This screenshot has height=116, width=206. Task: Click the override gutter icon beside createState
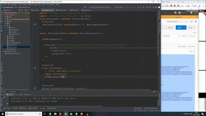[x=35, y=24]
